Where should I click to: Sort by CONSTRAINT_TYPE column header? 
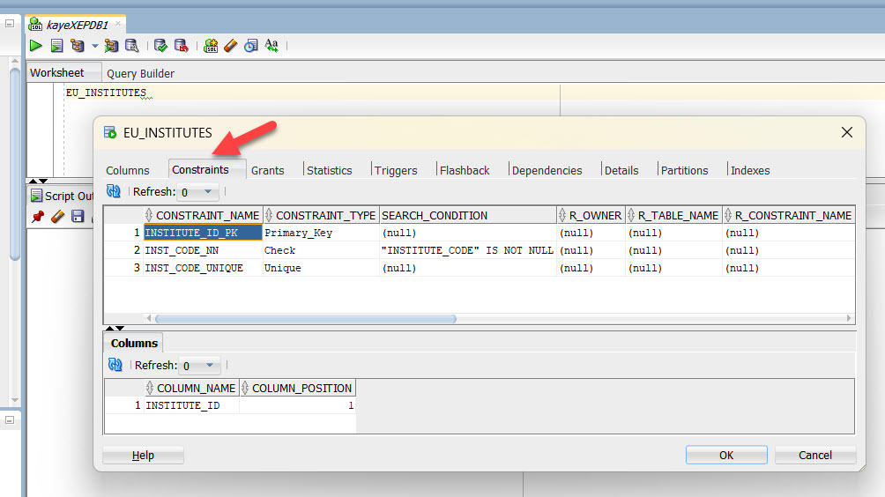(321, 216)
